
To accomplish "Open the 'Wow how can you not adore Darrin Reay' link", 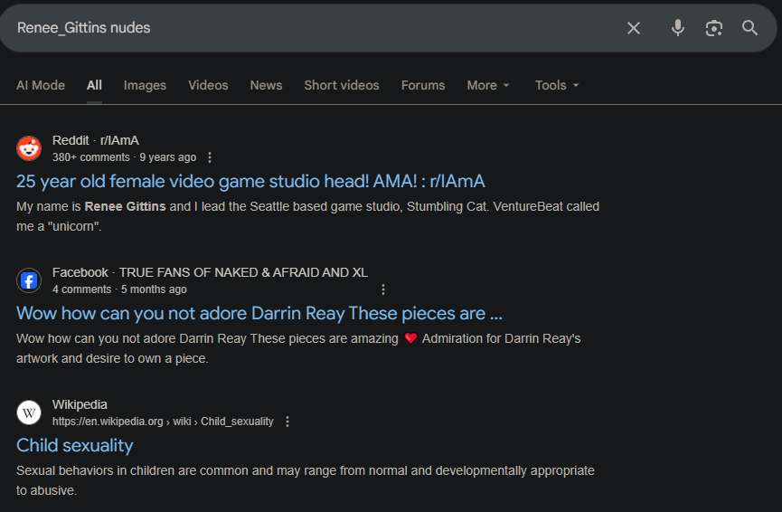I will (x=259, y=313).
